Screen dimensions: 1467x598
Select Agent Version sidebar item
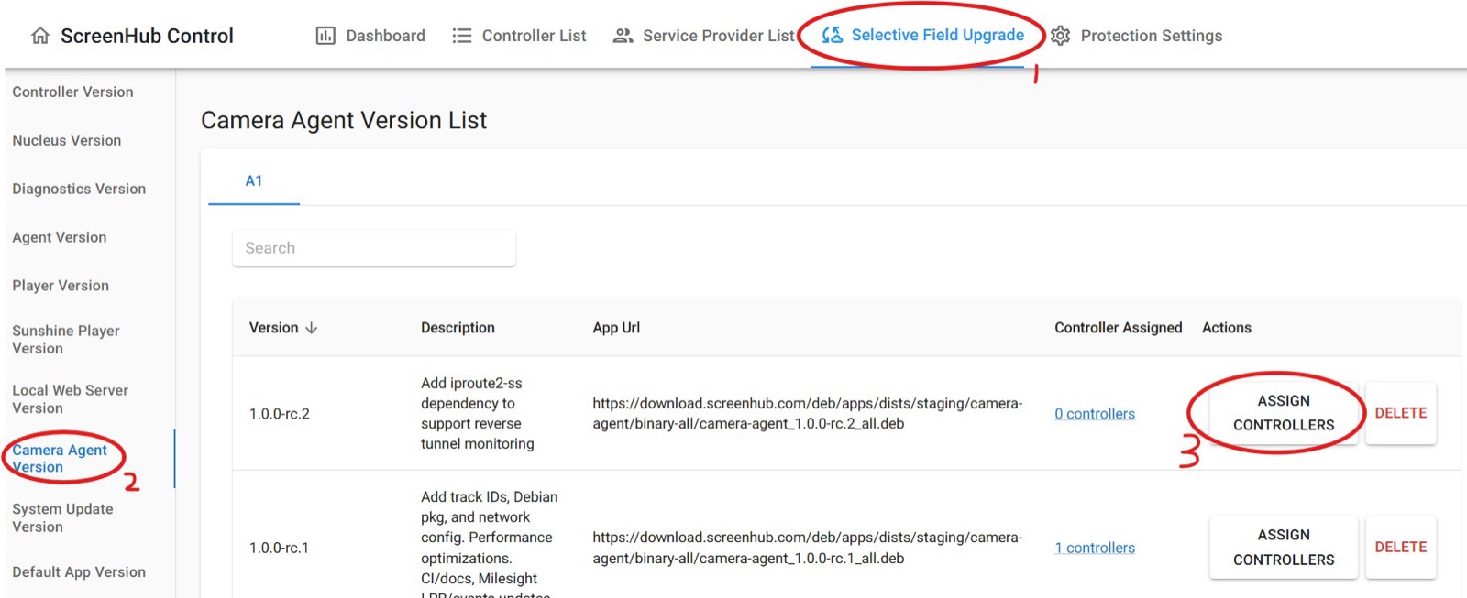tap(60, 237)
